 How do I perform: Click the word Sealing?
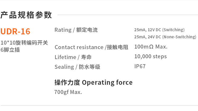click(x=64, y=67)
